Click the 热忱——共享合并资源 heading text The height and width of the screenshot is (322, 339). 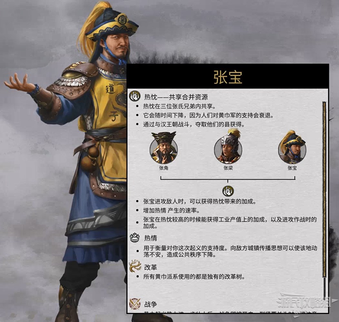[176, 97]
